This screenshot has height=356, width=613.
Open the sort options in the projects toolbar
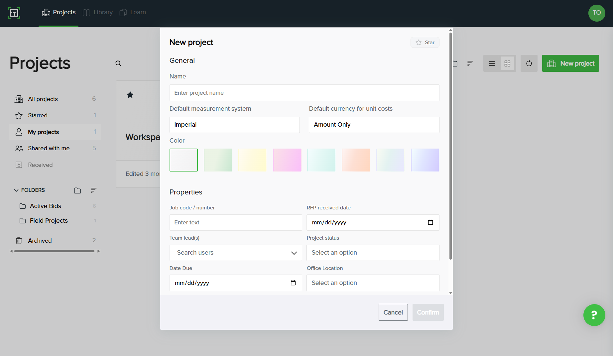470,63
